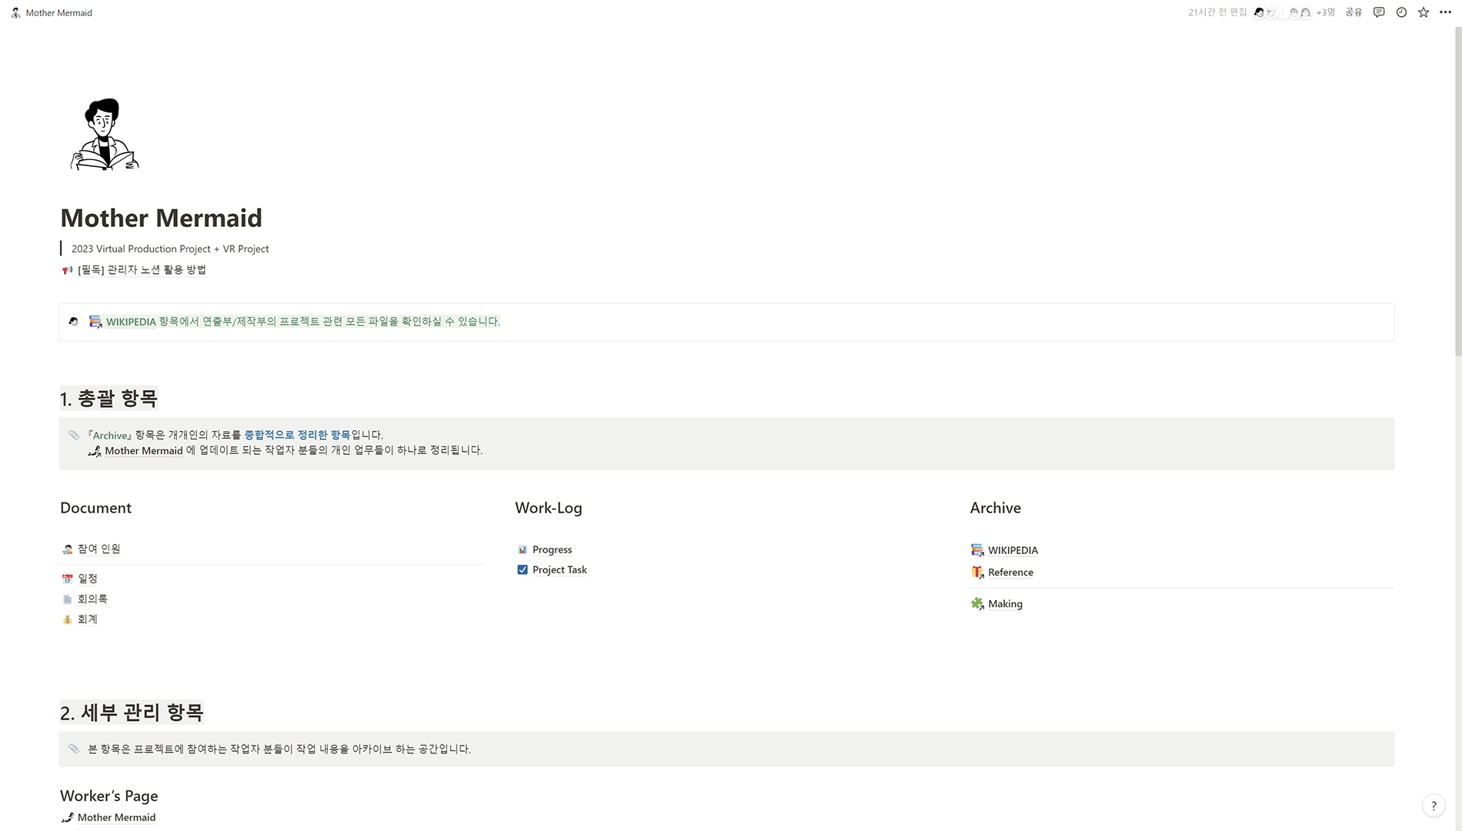The image size is (1462, 831).
Task: Click Mother Mermaid breadcrumb in top bar
Action: pos(58,13)
